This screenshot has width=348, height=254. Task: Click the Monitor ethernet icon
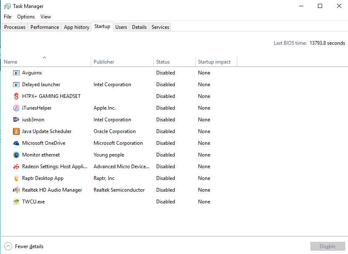point(16,155)
